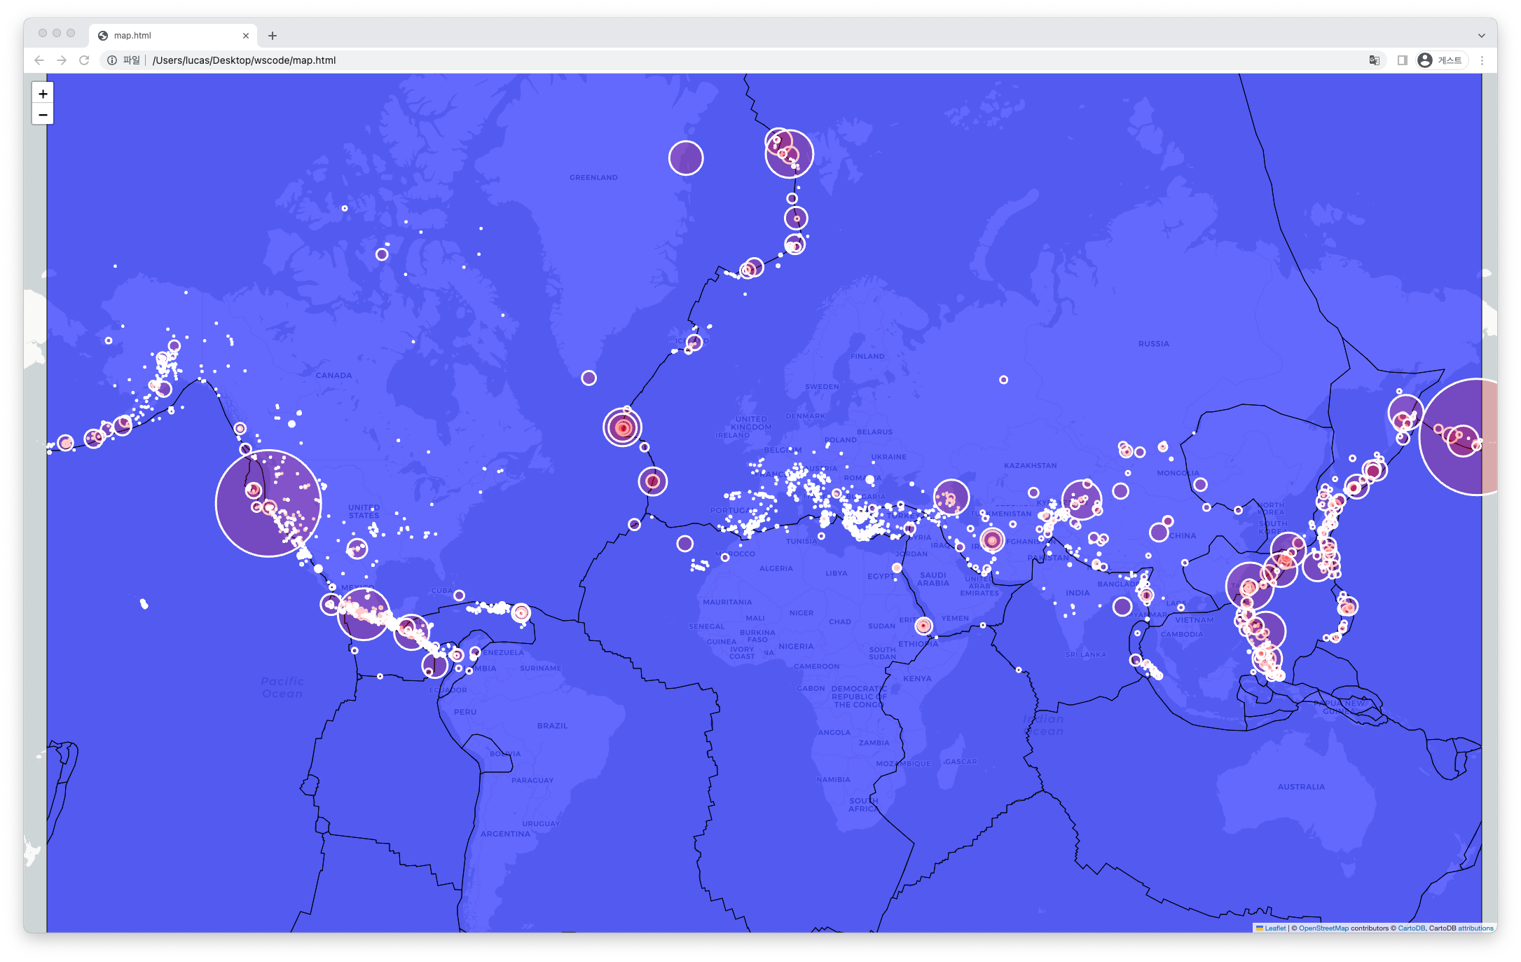Open the CartoDB attributions link
Viewport: 1521px width, 962px height.
click(1475, 928)
